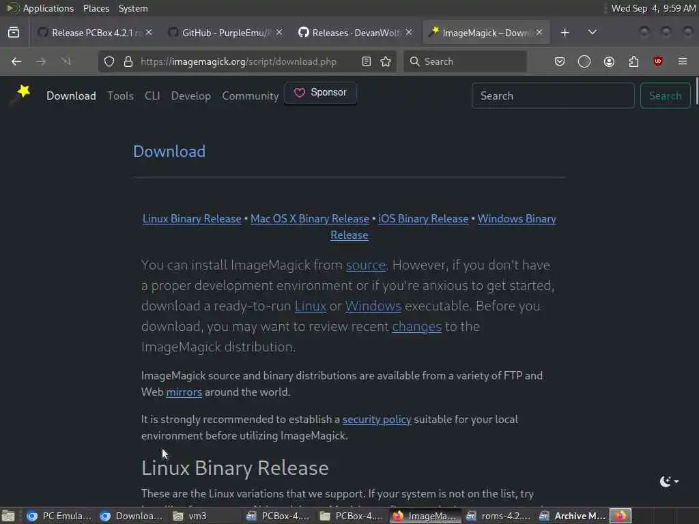Toggle reader view icon in address bar
The height and width of the screenshot is (524, 699).
click(367, 61)
